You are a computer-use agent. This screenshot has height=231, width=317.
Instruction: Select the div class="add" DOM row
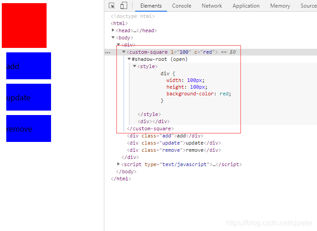tap(165, 136)
